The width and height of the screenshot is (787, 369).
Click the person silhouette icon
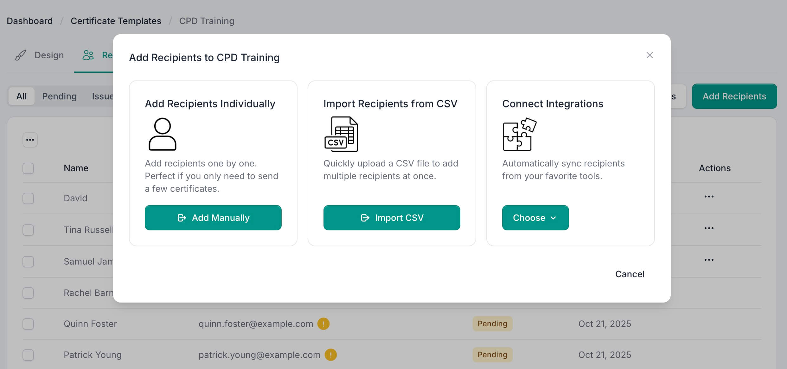[162, 134]
